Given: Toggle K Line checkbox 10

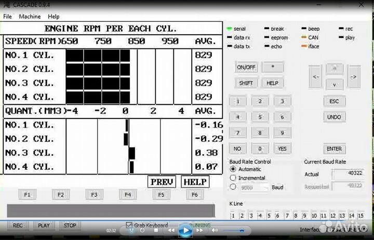Looking at the screenshot, I should (314, 216).
